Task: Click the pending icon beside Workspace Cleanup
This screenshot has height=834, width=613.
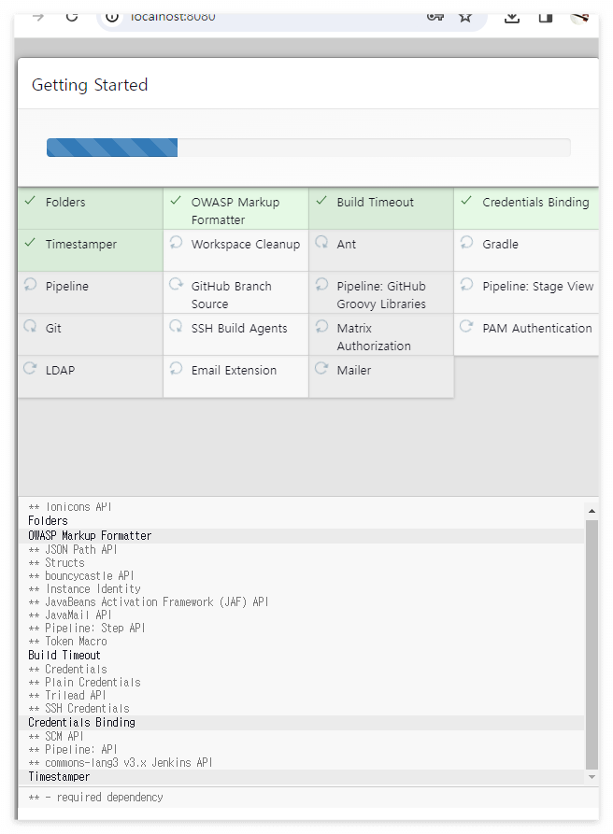Action: [176, 243]
